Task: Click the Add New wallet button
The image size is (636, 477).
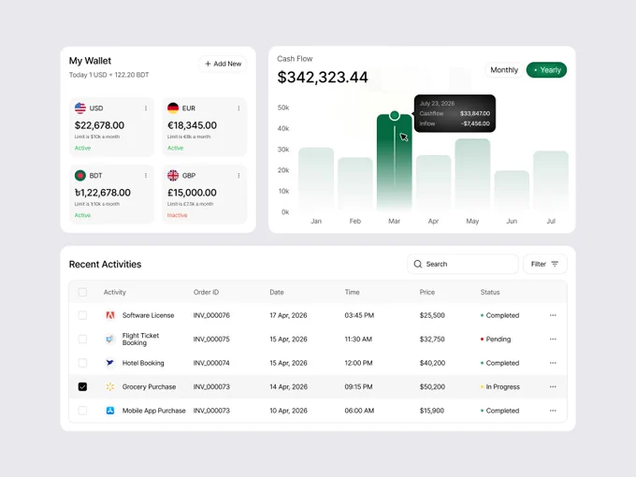Action: coord(223,64)
